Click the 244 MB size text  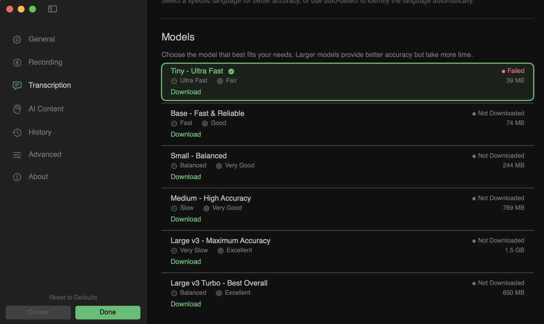(514, 166)
